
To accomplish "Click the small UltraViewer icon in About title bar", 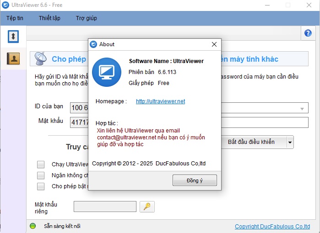I will tap(93, 44).
